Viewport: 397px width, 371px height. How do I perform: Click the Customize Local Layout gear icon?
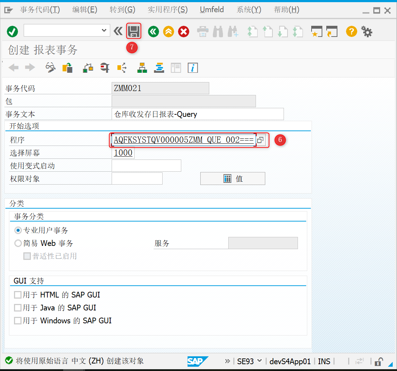(x=366, y=32)
